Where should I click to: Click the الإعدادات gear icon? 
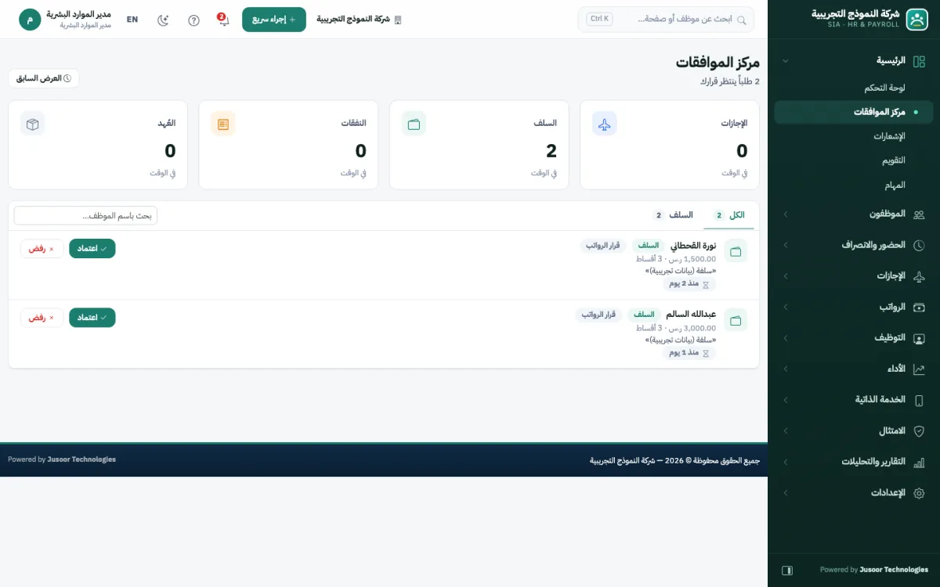[x=920, y=493]
